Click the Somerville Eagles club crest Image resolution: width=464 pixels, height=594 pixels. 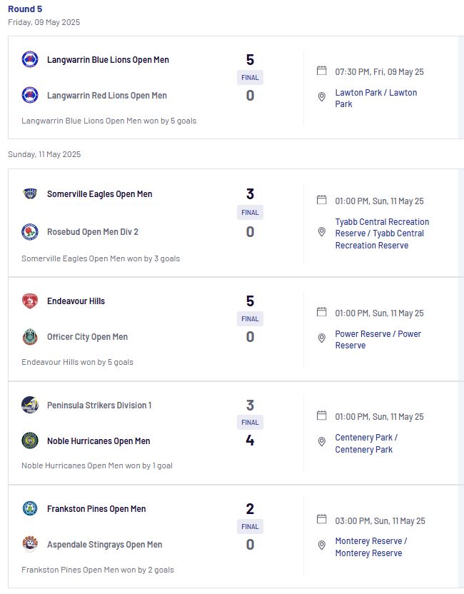(x=30, y=193)
